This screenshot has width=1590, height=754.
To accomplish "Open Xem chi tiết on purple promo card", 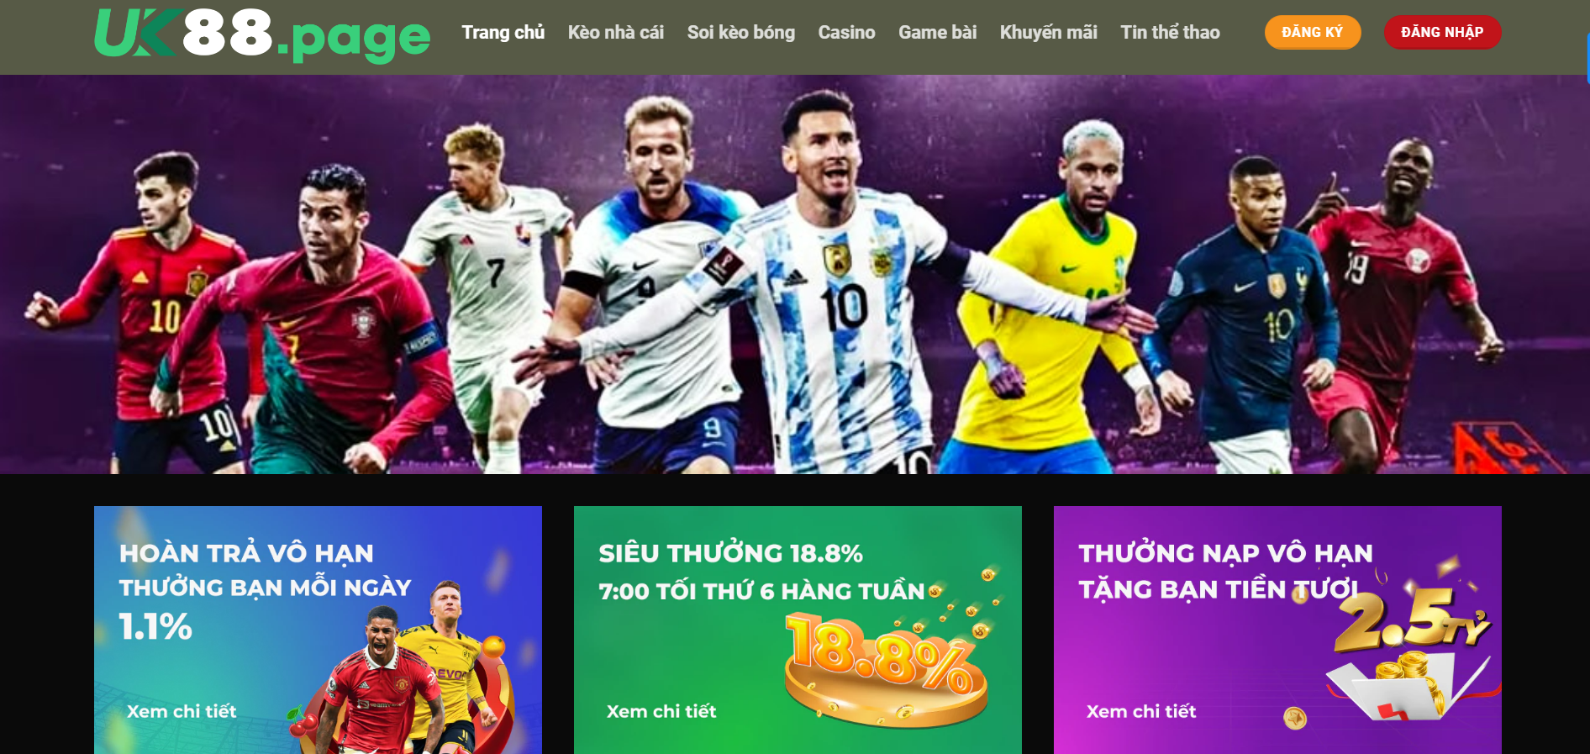I will (x=1141, y=711).
